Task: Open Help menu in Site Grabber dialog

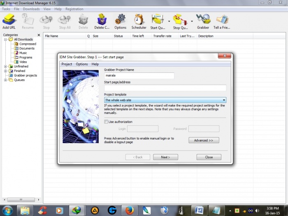Action: [95, 64]
